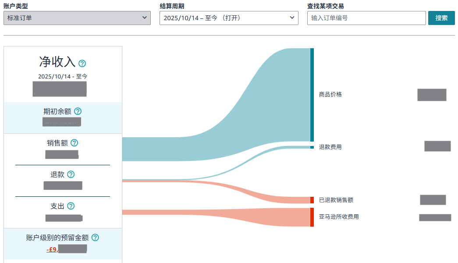Focus the 输入订单编号 search field
Viewport: 458px width, 263px height.
[x=366, y=18]
